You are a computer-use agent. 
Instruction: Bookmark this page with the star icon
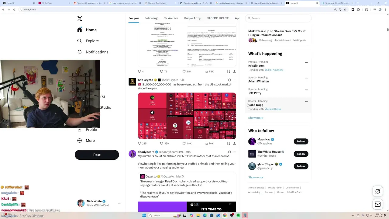pyautogui.click(x=345, y=9)
